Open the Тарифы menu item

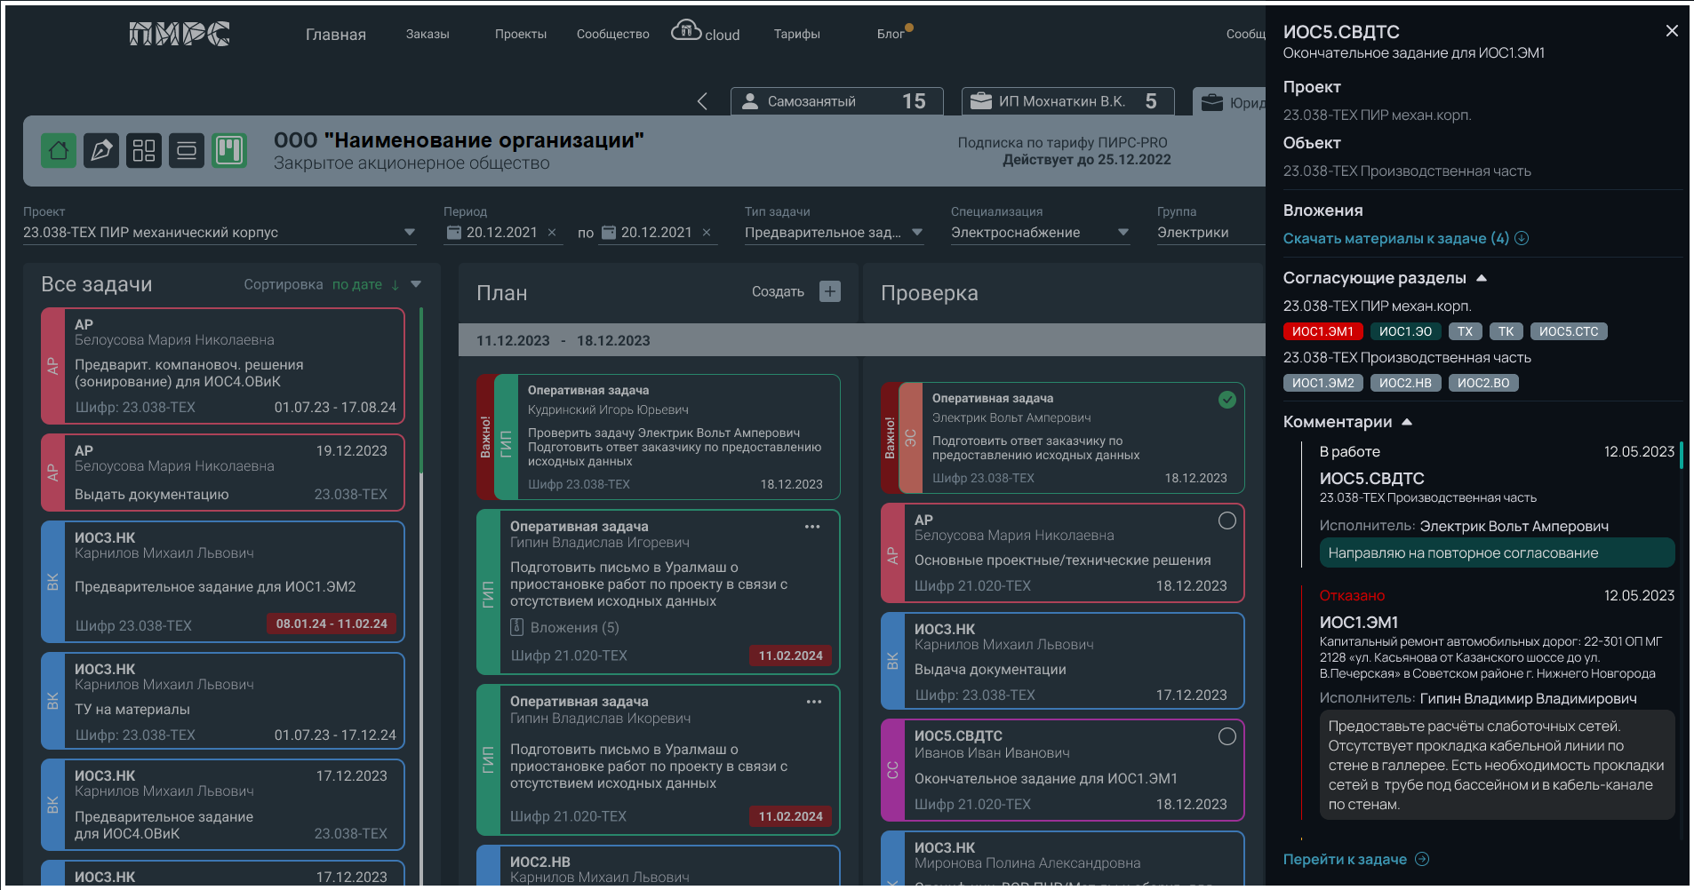[797, 34]
